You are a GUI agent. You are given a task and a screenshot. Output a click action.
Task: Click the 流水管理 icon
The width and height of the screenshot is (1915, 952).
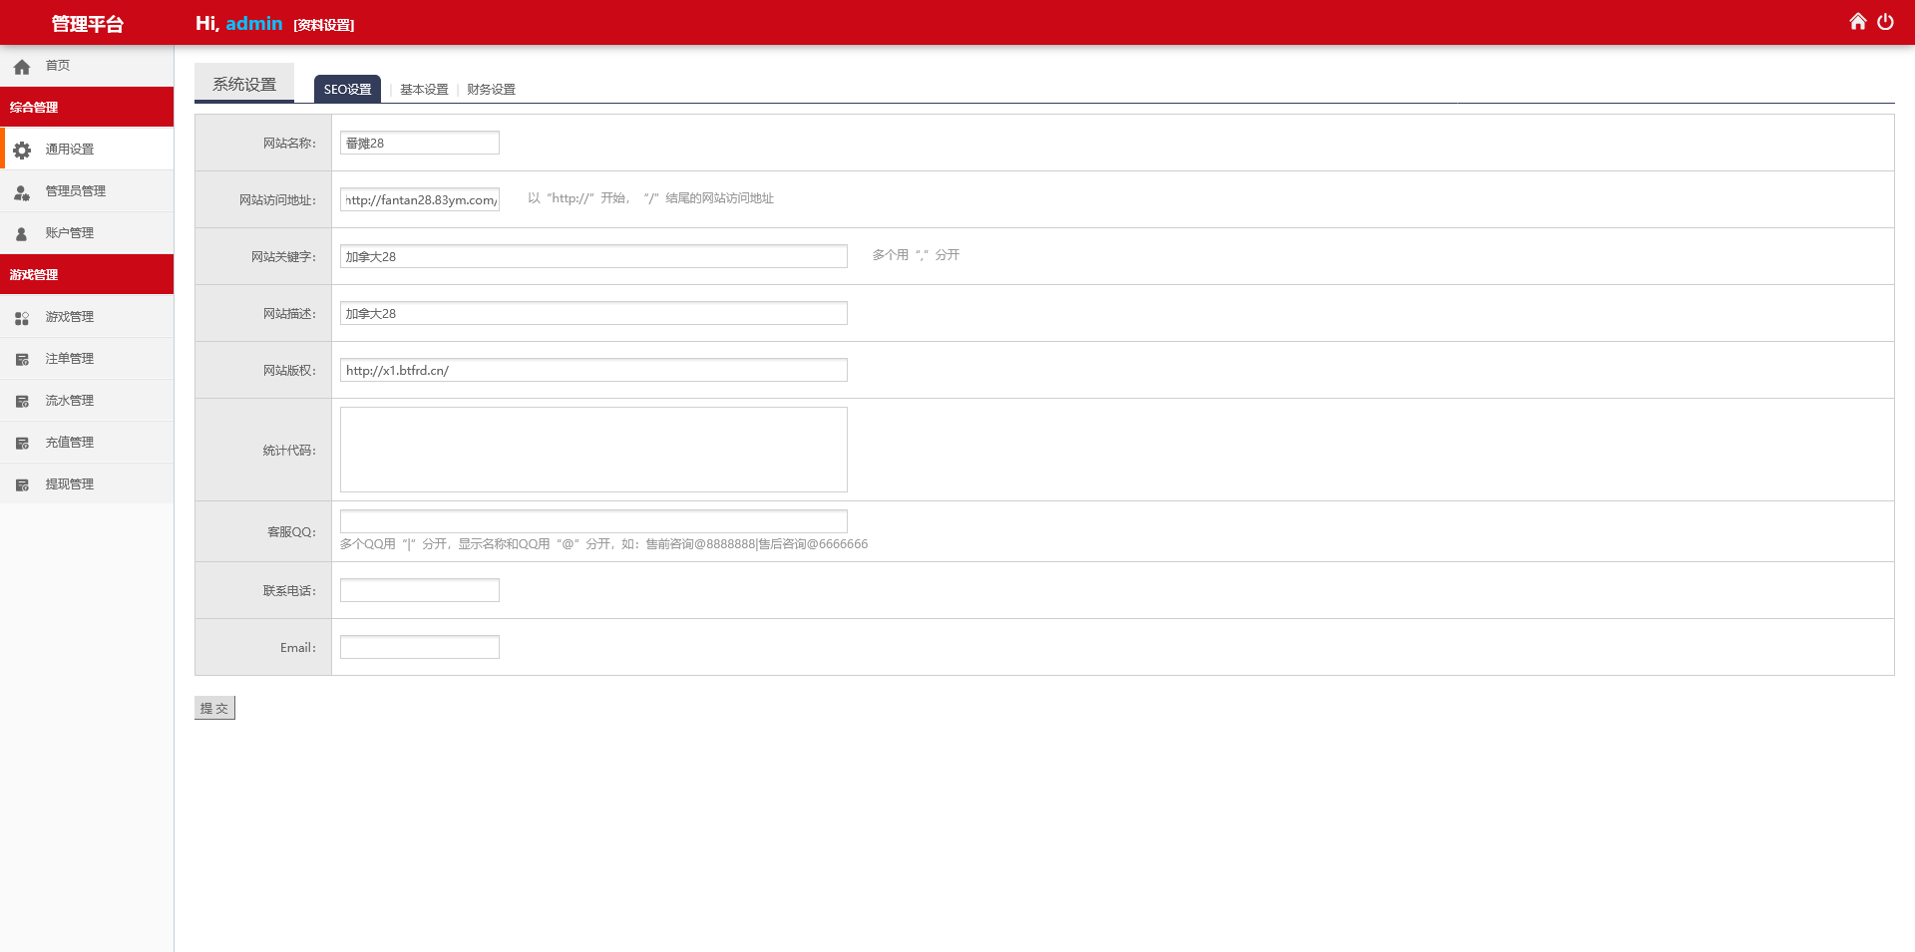(x=22, y=401)
